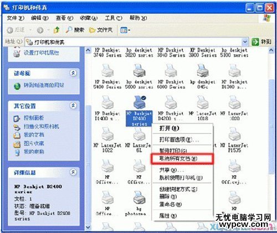Click the printer list scroll up arrow
Screen dimensions: 277x233
coord(271,50)
